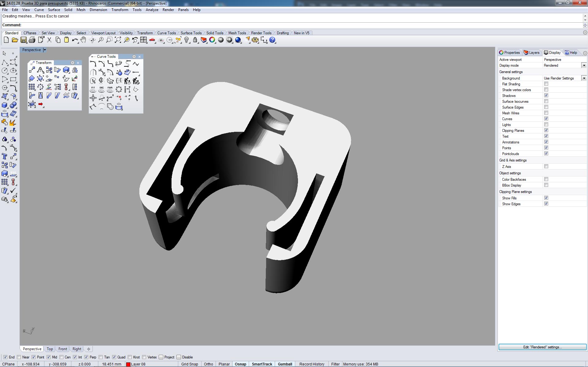Switch to the Layers panel tab
The image size is (588, 367).
(x=532, y=53)
